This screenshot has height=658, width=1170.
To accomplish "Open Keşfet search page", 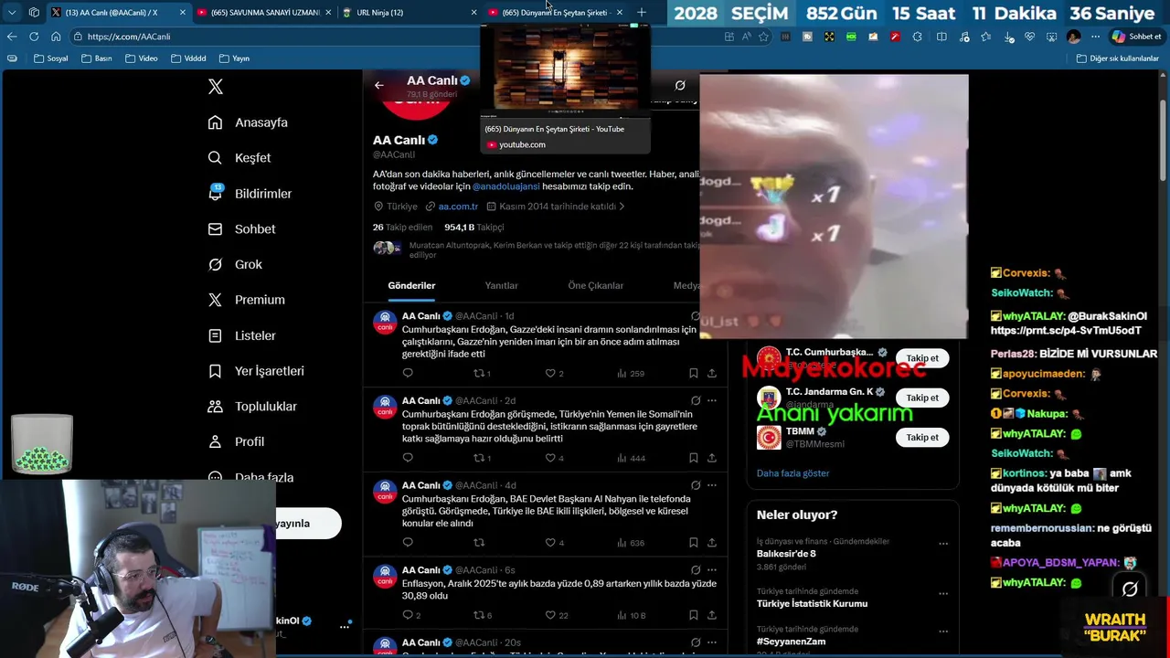I will click(239, 158).
